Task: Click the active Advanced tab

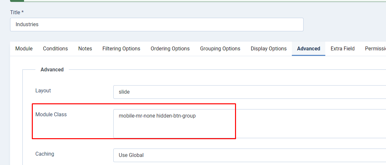Action: coord(308,49)
